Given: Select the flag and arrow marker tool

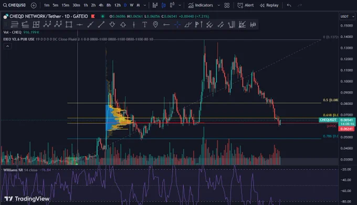Looking at the screenshot, I should (x=199, y=24).
